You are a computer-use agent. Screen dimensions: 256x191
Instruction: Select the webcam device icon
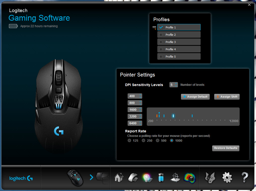102,177
